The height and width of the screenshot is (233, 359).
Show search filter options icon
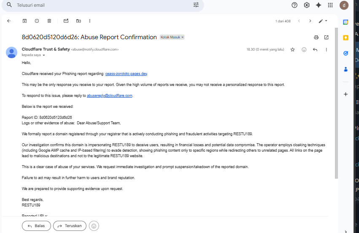tap(196, 5)
